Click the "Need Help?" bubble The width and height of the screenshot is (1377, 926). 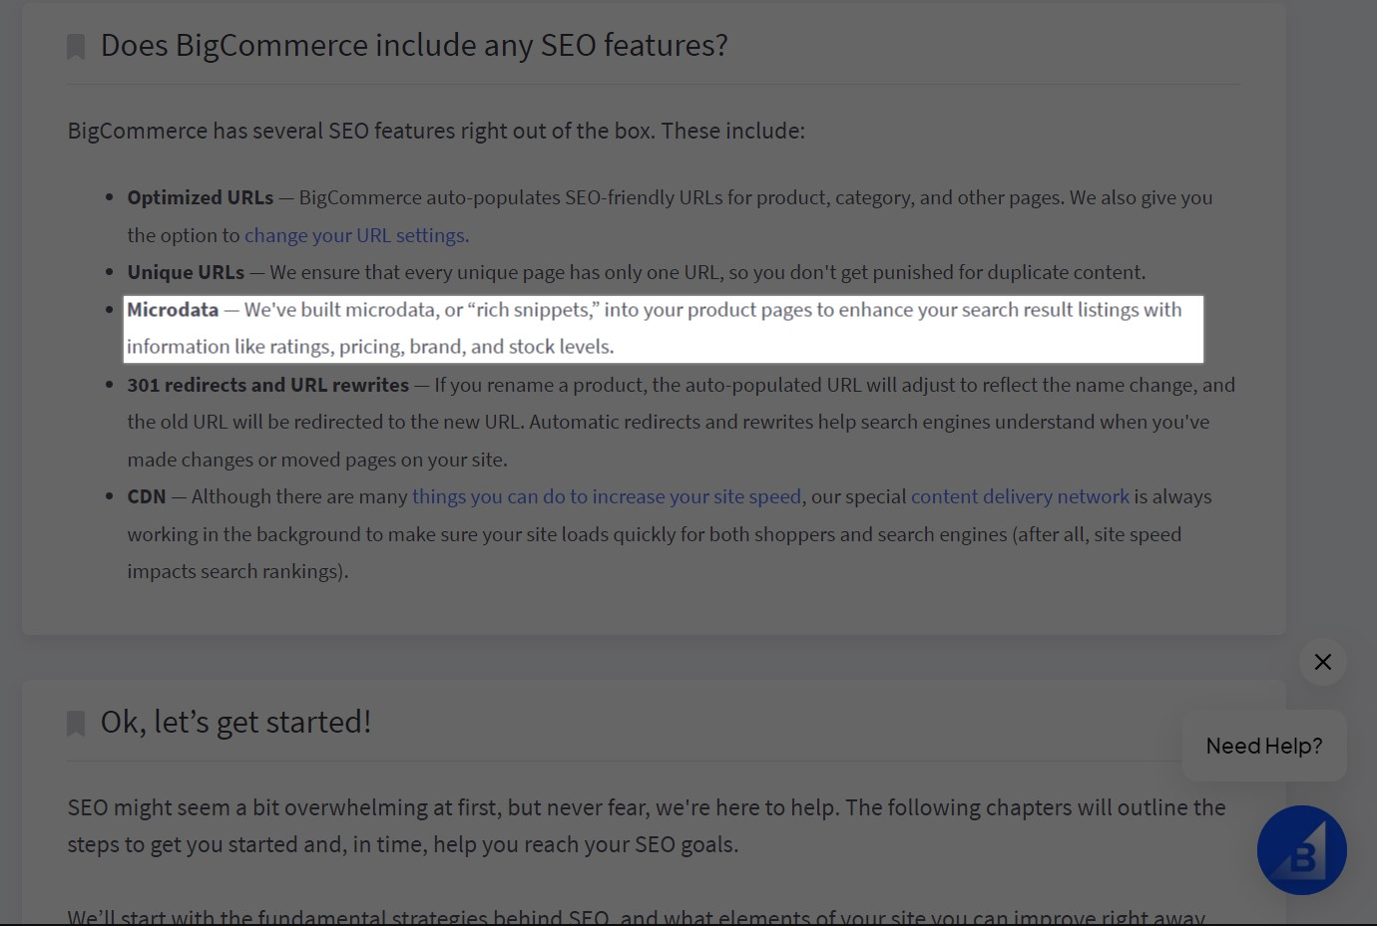pyautogui.click(x=1263, y=746)
